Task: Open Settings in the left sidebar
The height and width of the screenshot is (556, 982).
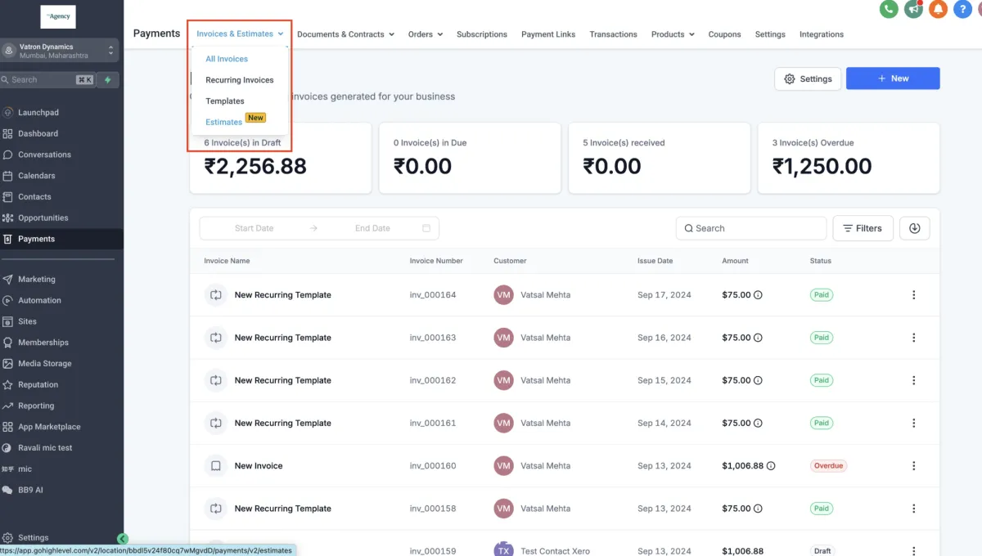Action: [x=33, y=538]
